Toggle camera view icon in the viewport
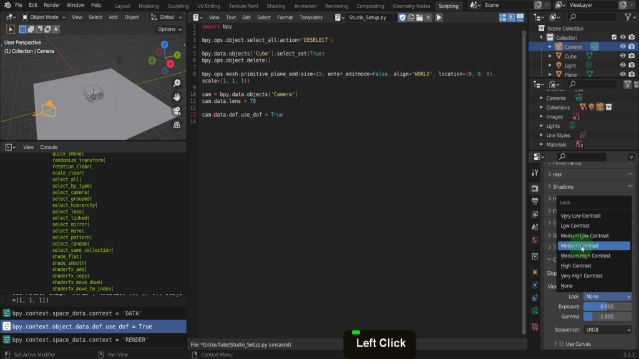This screenshot has width=639, height=359. click(x=177, y=111)
